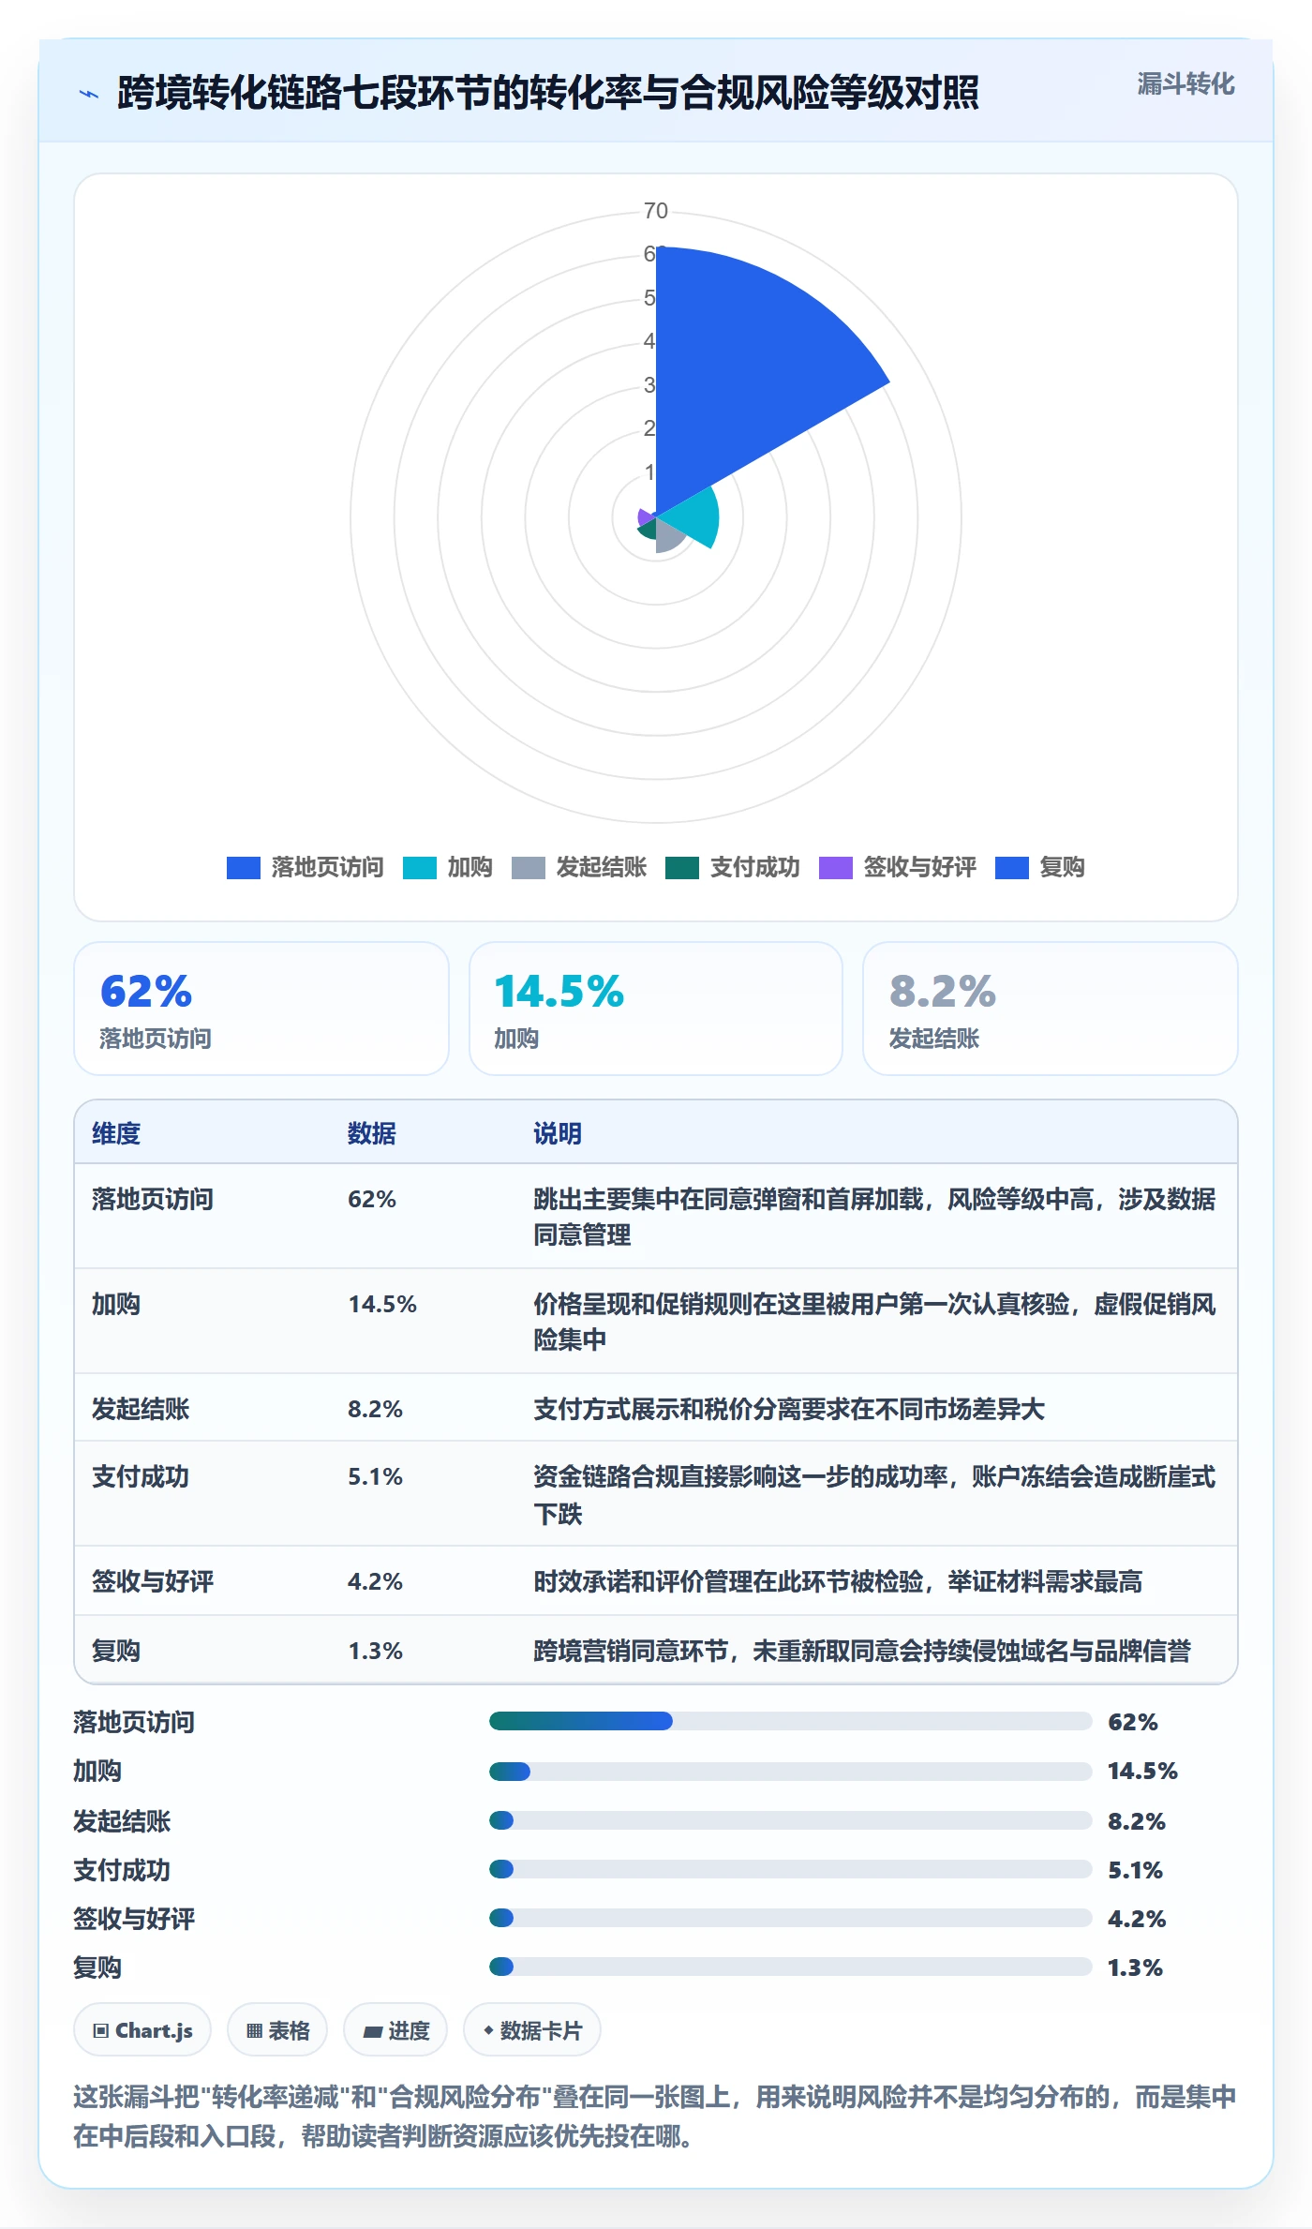Select 复购 cell in the table
Image resolution: width=1312 pixels, height=2229 pixels.
[x=116, y=1651]
